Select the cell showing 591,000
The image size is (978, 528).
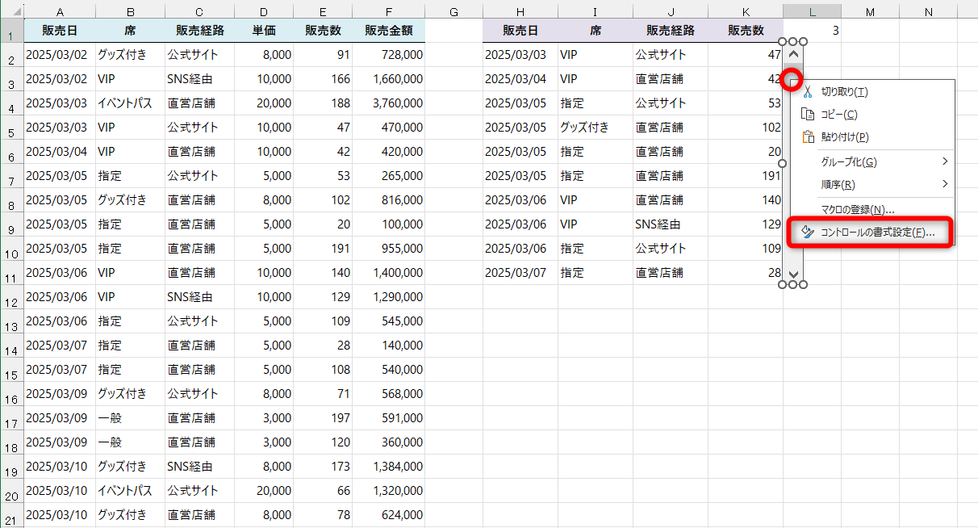[x=389, y=418]
